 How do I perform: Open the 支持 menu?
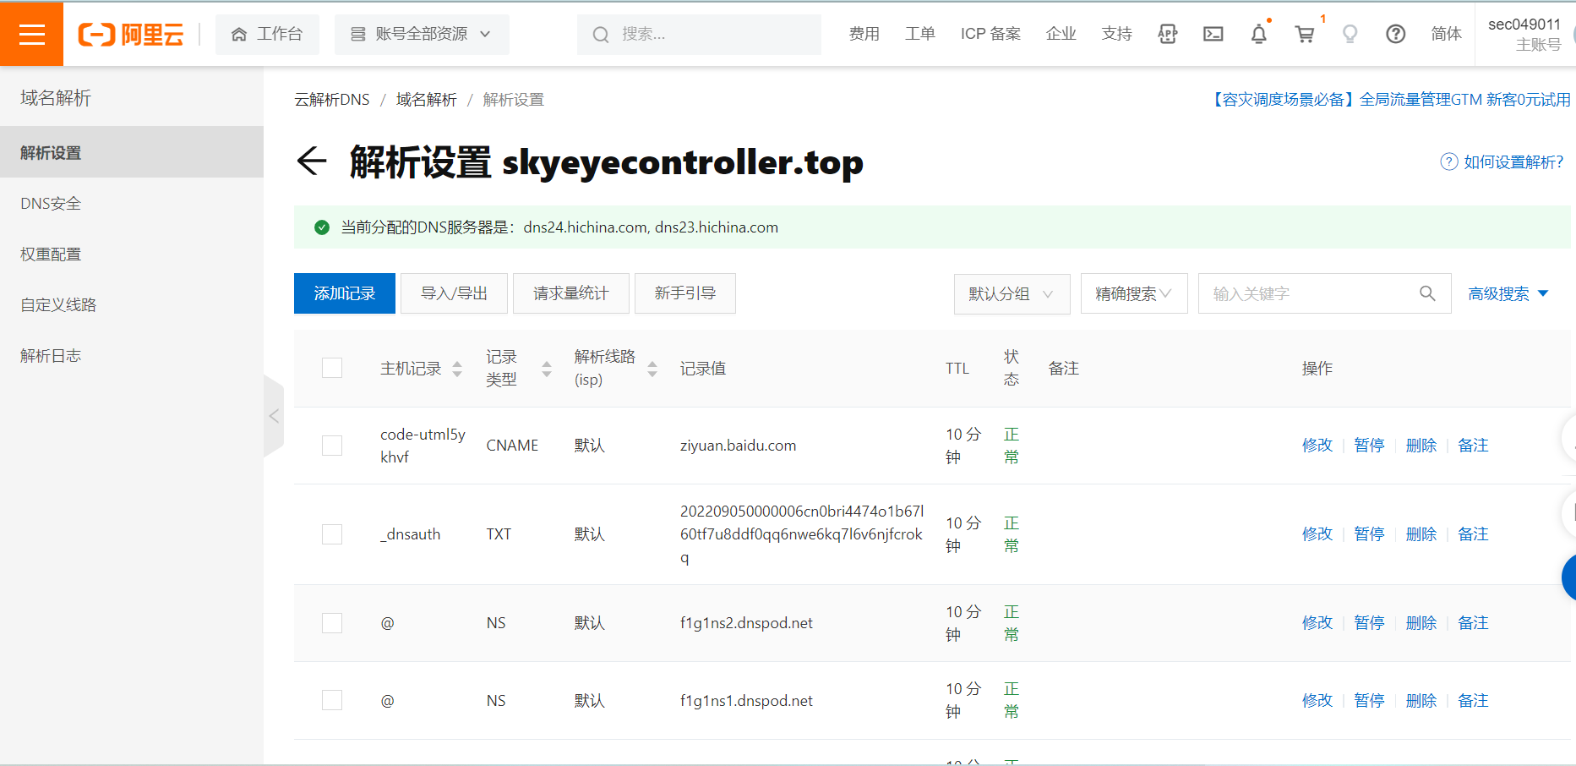[1116, 34]
